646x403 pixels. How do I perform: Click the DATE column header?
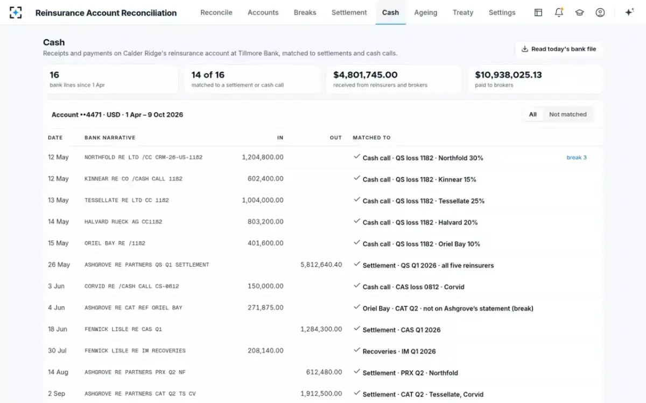(x=55, y=138)
